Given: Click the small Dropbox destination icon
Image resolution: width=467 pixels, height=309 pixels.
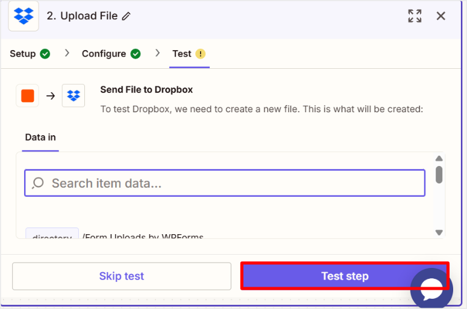Looking at the screenshot, I should pyautogui.click(x=74, y=96).
